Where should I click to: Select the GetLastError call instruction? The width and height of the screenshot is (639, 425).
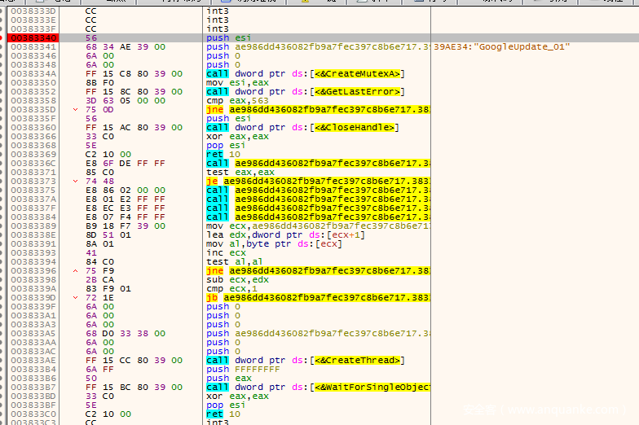(x=303, y=91)
